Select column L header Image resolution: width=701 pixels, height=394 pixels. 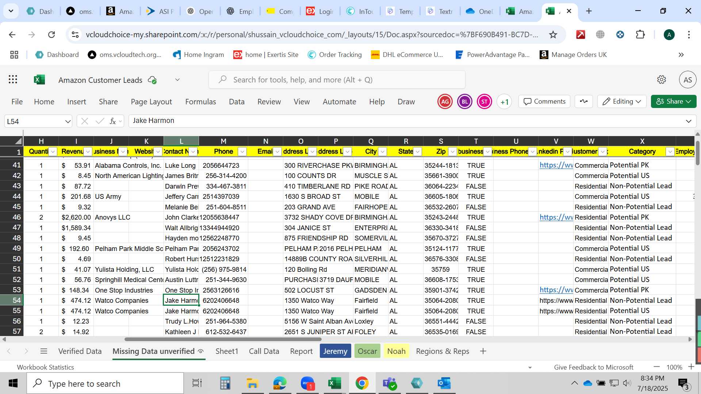[x=181, y=141]
